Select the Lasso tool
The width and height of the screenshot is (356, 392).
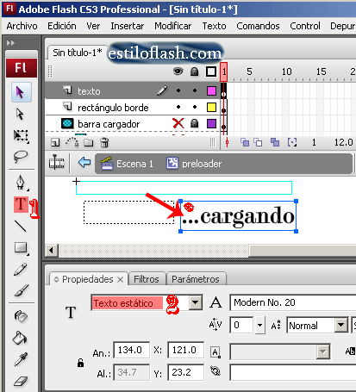pos(21,157)
